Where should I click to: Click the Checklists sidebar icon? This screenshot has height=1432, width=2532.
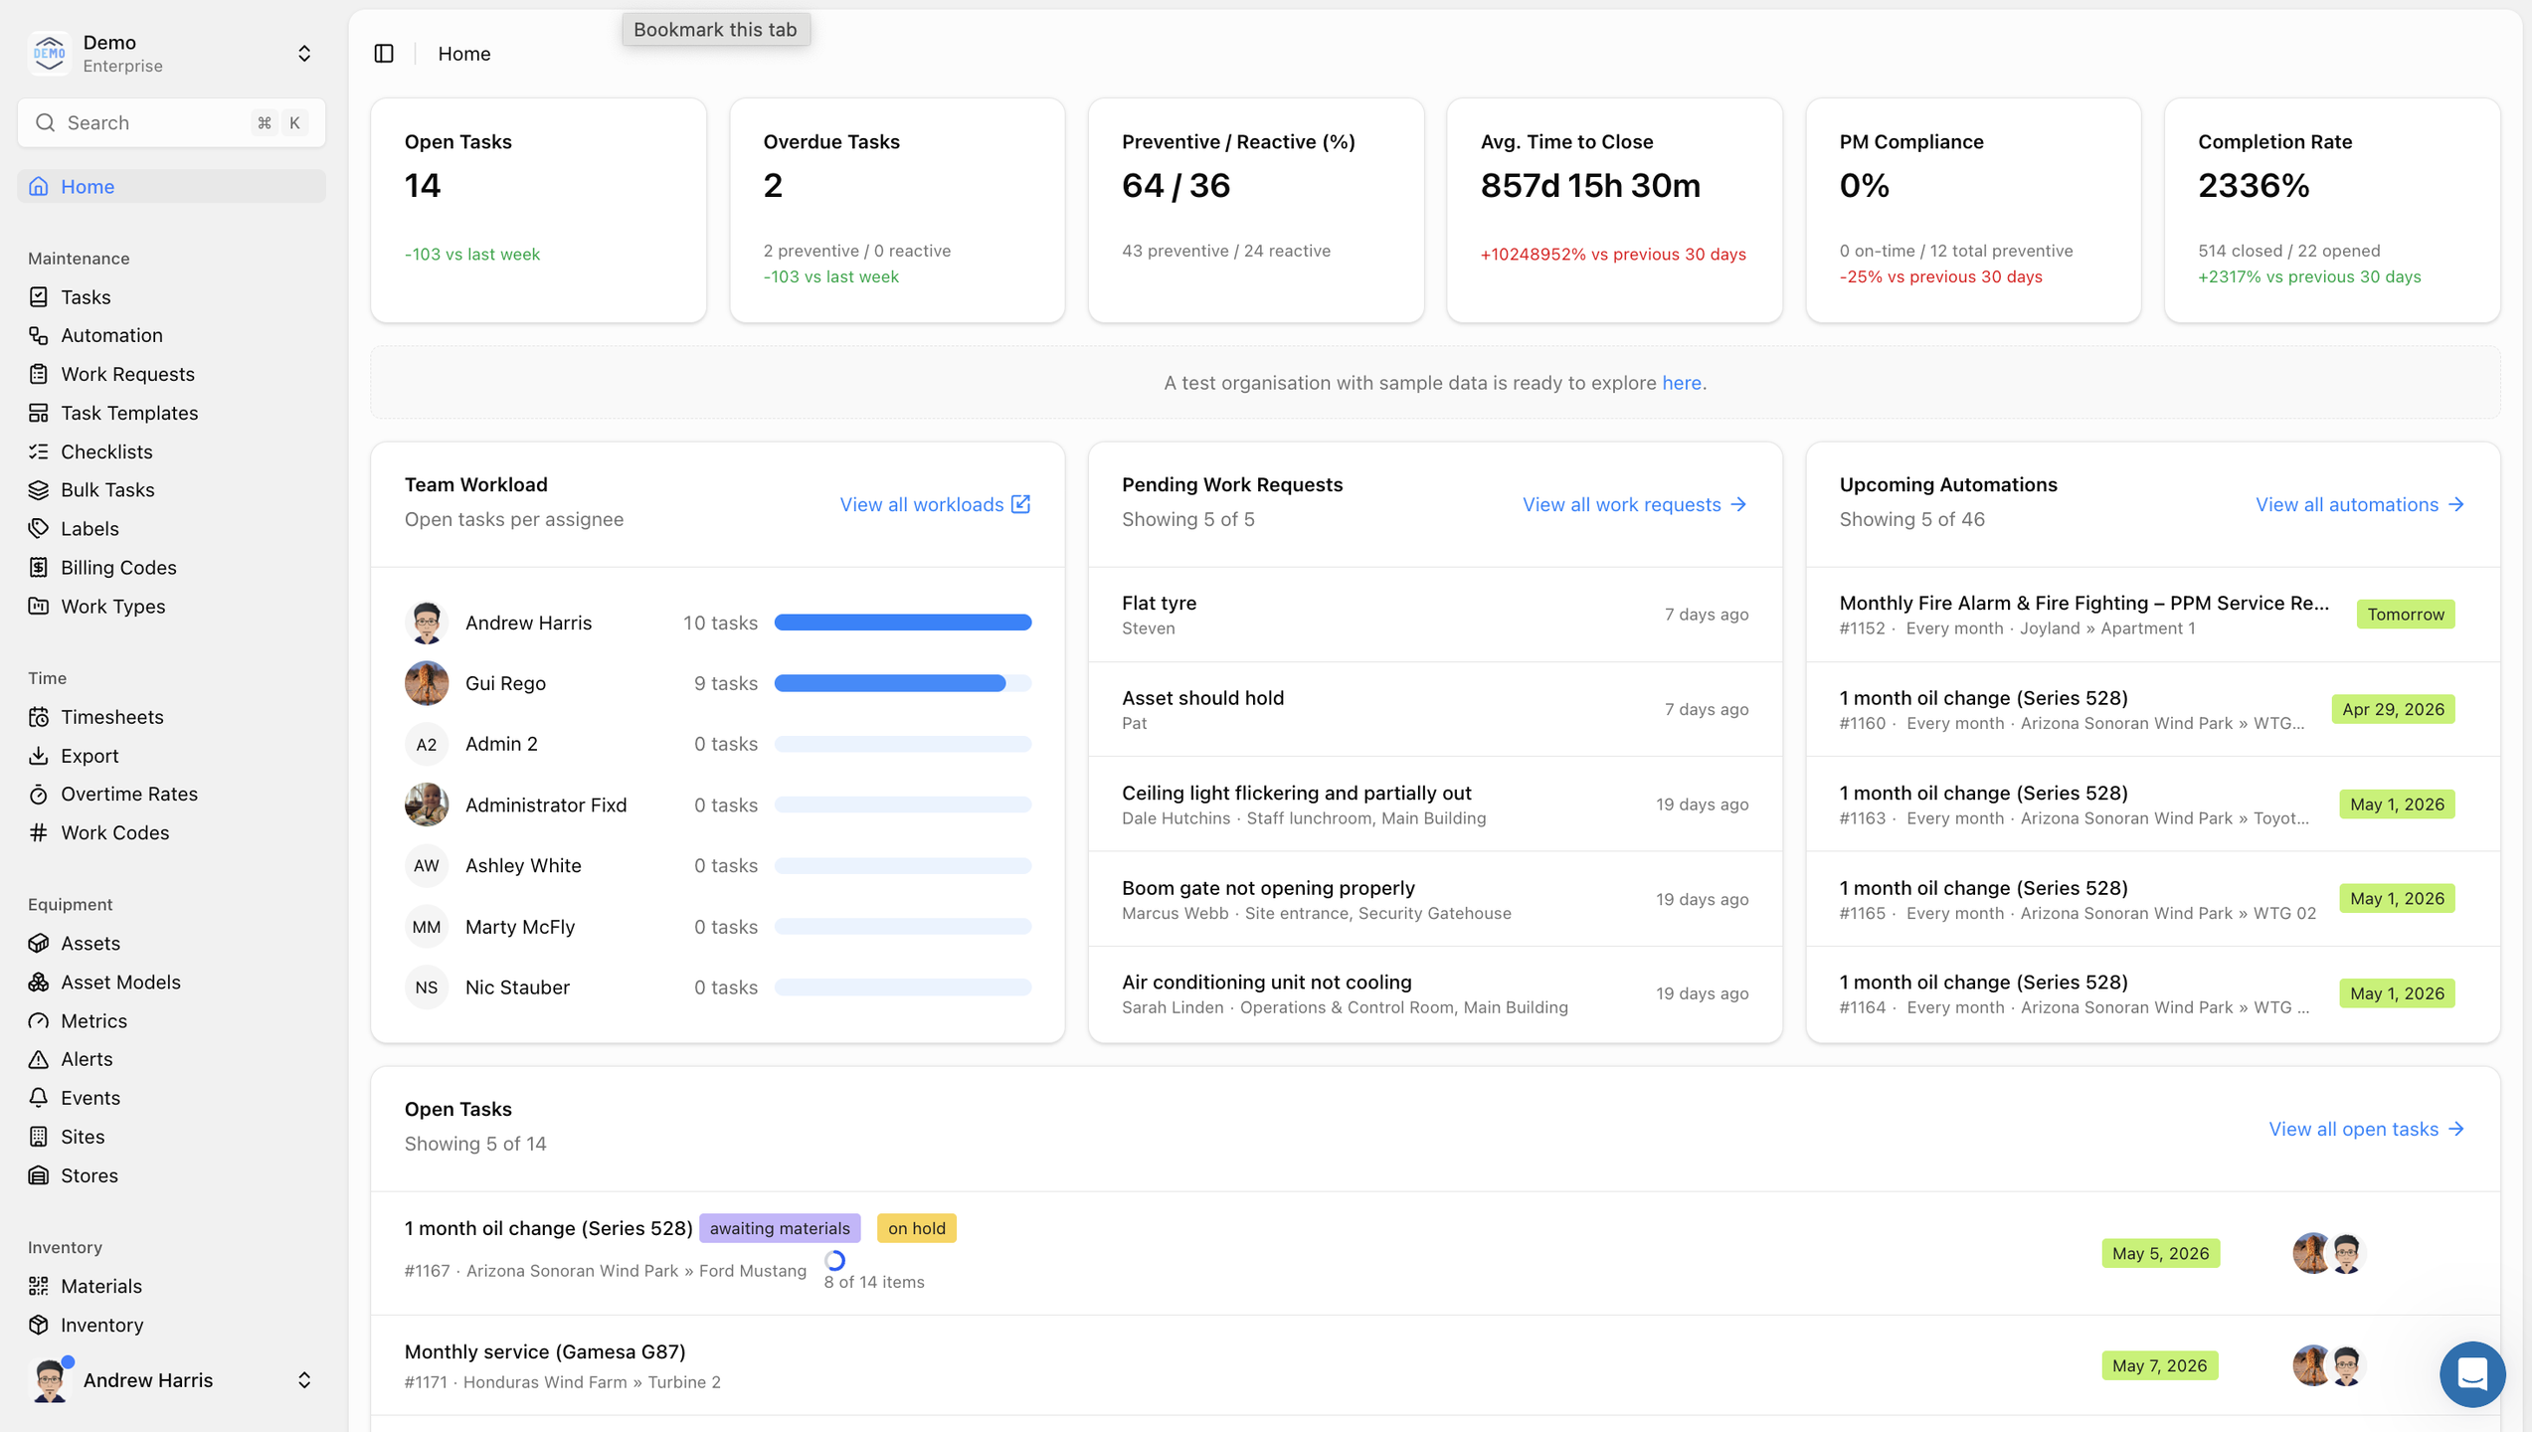click(39, 451)
